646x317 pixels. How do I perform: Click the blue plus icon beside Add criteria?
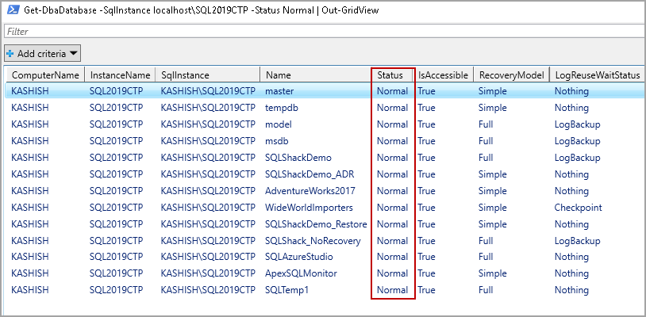(10, 54)
